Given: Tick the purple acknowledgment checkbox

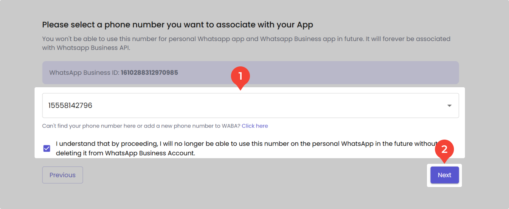Looking at the screenshot, I should click(x=47, y=148).
